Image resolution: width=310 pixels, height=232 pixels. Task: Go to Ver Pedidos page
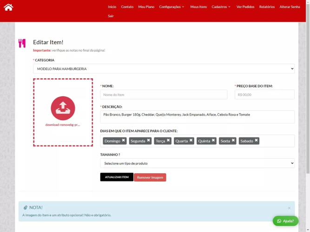pyautogui.click(x=245, y=7)
